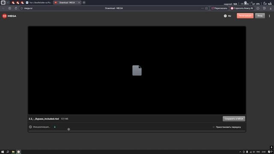Image resolution: width=274 pixels, height=154 pixels.
Task: Switch to the Download - MEGA tab
Action: pyautogui.click(x=67, y=3)
